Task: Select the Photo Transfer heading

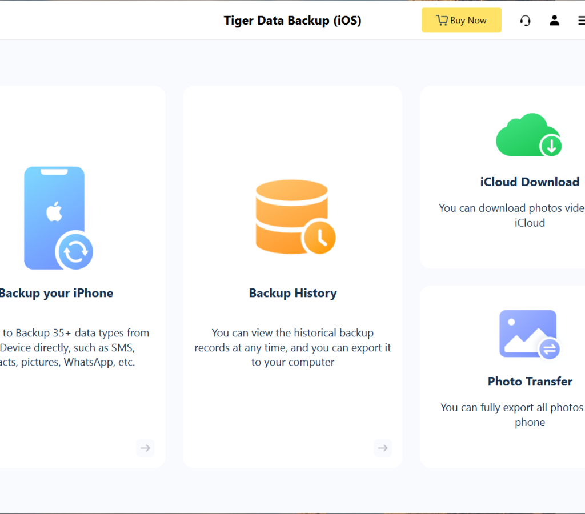Action: [x=530, y=382]
